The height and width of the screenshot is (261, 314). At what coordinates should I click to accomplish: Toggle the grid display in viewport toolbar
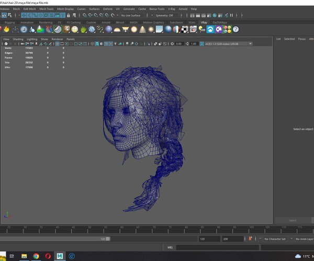pos(57,44)
